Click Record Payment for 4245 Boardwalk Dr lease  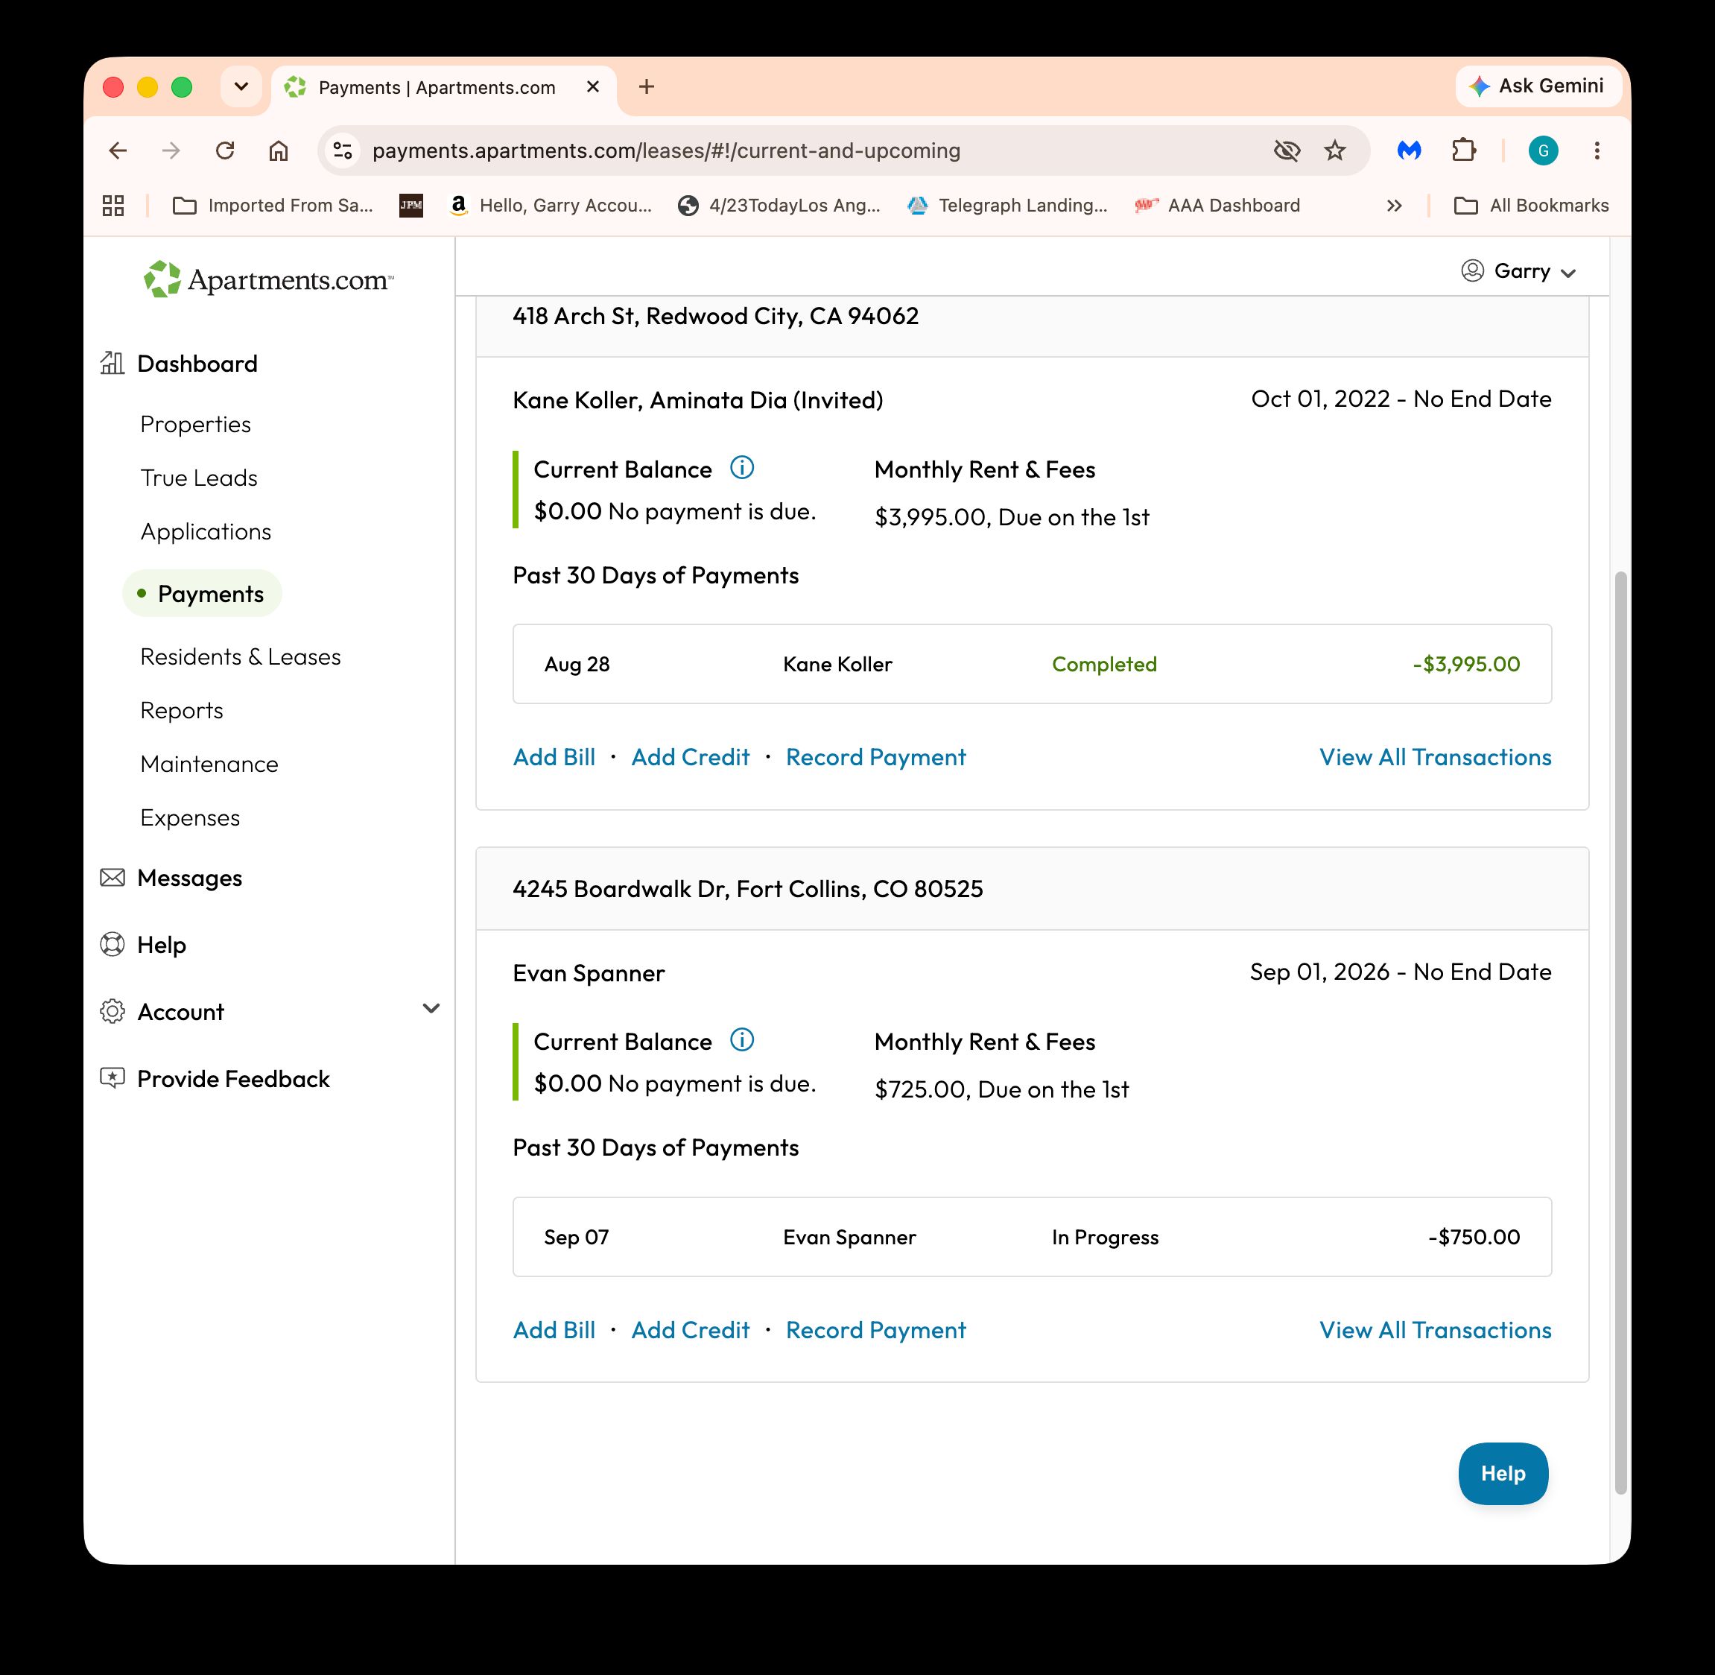coord(876,1330)
